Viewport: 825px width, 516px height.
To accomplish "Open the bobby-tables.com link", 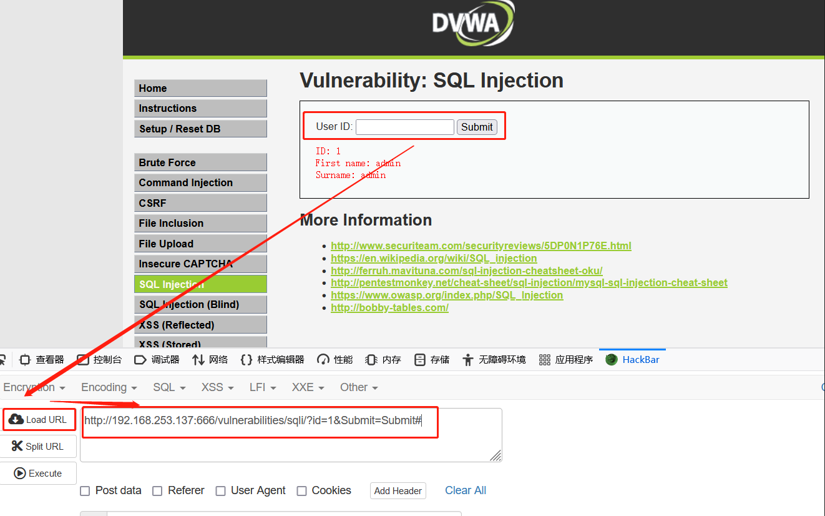I will [389, 307].
